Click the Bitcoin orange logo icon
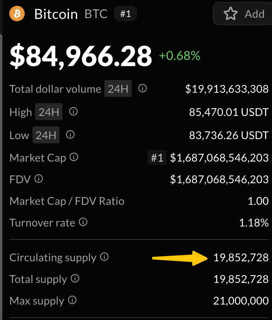 click(x=17, y=14)
